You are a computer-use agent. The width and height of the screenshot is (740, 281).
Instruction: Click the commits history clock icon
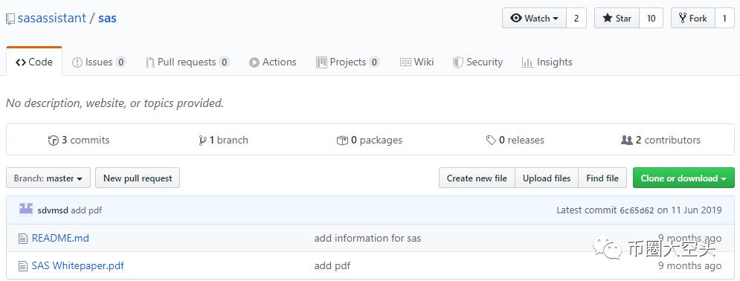tap(54, 140)
